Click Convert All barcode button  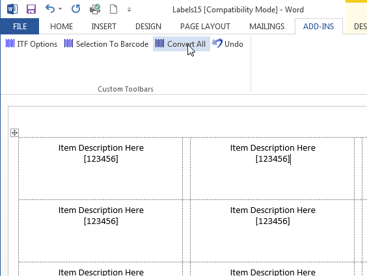[x=181, y=44]
